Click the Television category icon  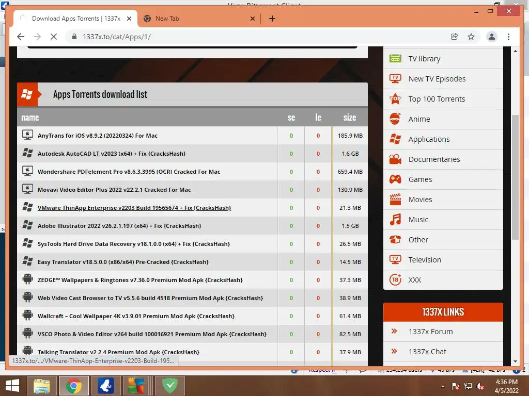(x=395, y=260)
